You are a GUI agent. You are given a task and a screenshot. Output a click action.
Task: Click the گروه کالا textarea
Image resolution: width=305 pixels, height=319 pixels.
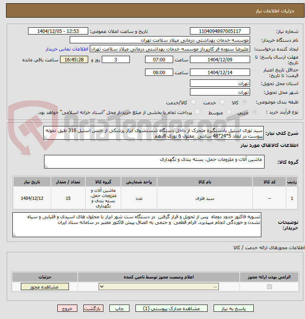tap(154, 162)
